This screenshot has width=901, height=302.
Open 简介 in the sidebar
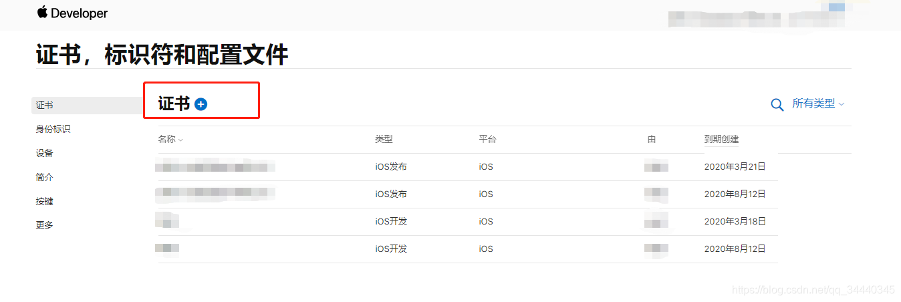point(45,177)
